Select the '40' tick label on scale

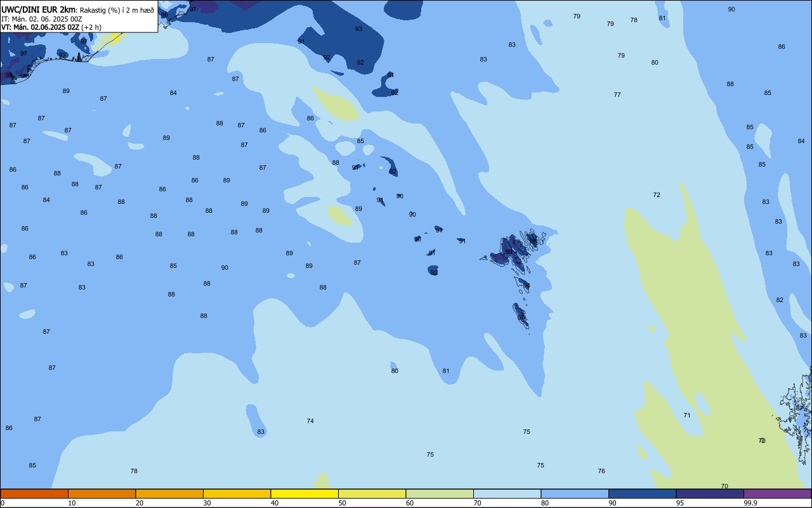point(275,503)
